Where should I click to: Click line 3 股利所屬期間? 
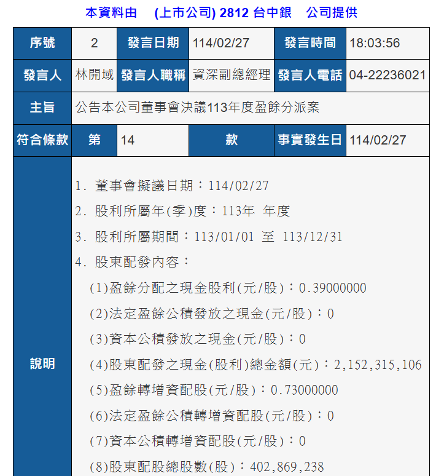click(x=209, y=237)
